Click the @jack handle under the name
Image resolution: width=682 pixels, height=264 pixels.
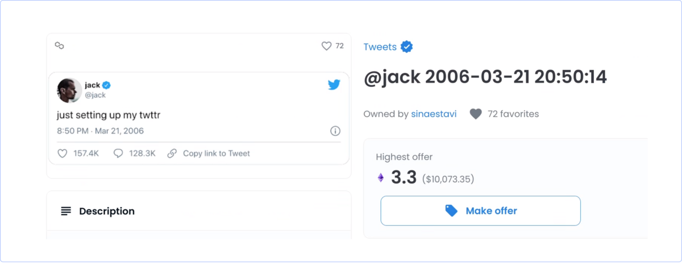(95, 95)
